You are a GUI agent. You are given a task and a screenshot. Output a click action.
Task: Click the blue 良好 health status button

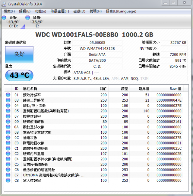[19, 54]
